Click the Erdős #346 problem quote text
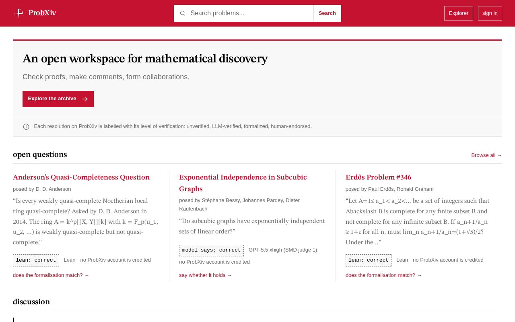This screenshot has width=515, height=322. pos(418,222)
